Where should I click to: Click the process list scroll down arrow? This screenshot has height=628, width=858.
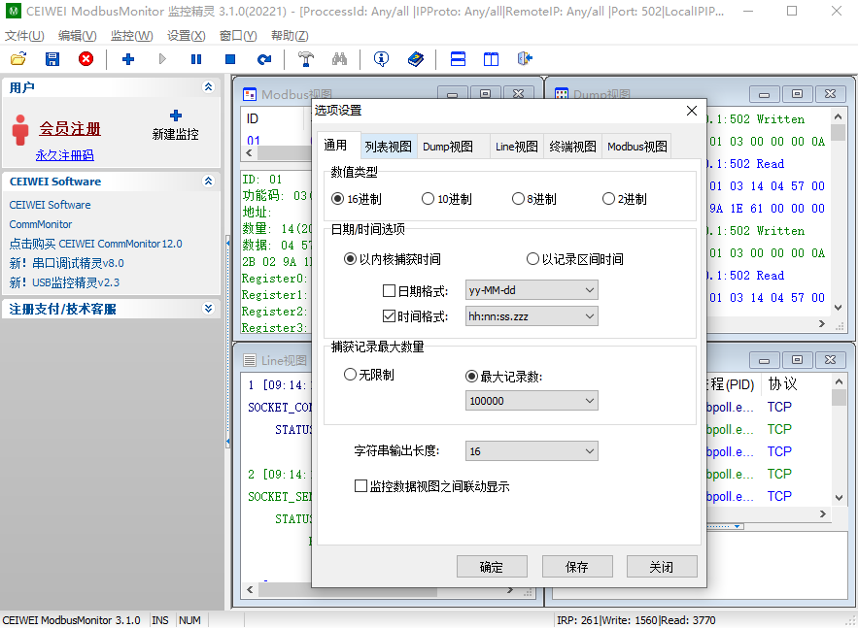(838, 497)
